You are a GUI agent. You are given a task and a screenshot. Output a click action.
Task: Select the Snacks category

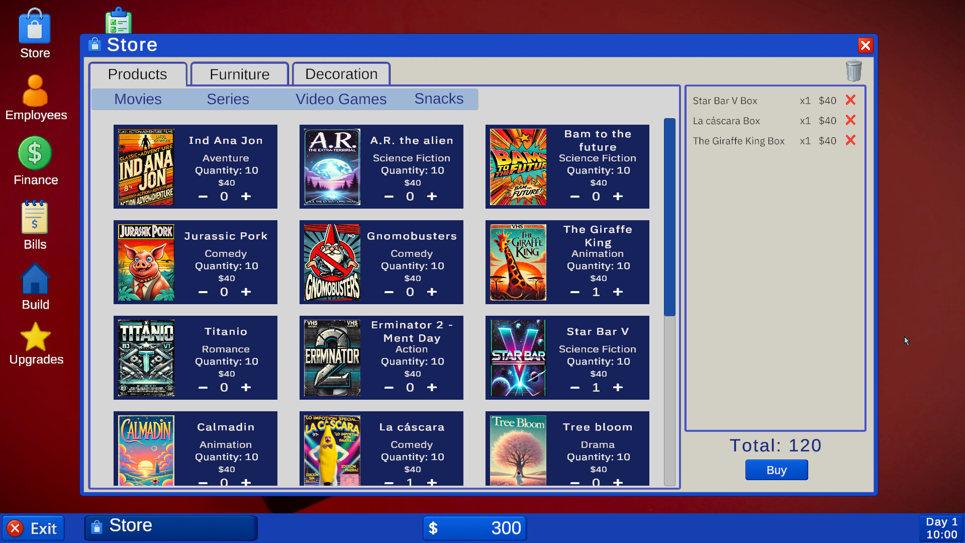438,99
